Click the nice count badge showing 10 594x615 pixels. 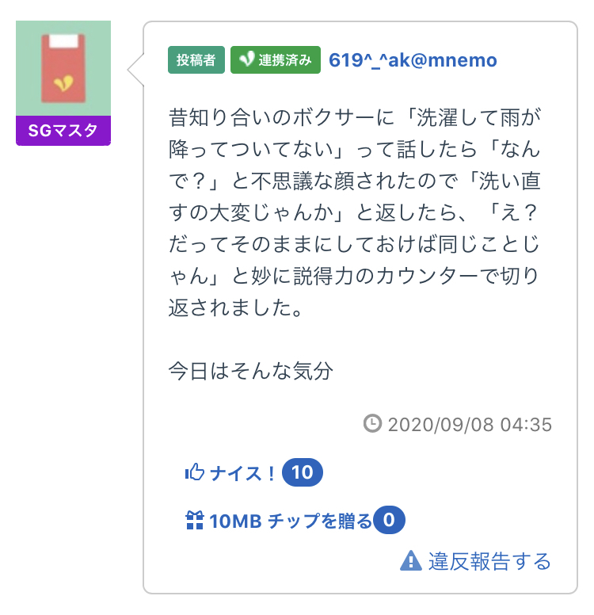coord(302,473)
